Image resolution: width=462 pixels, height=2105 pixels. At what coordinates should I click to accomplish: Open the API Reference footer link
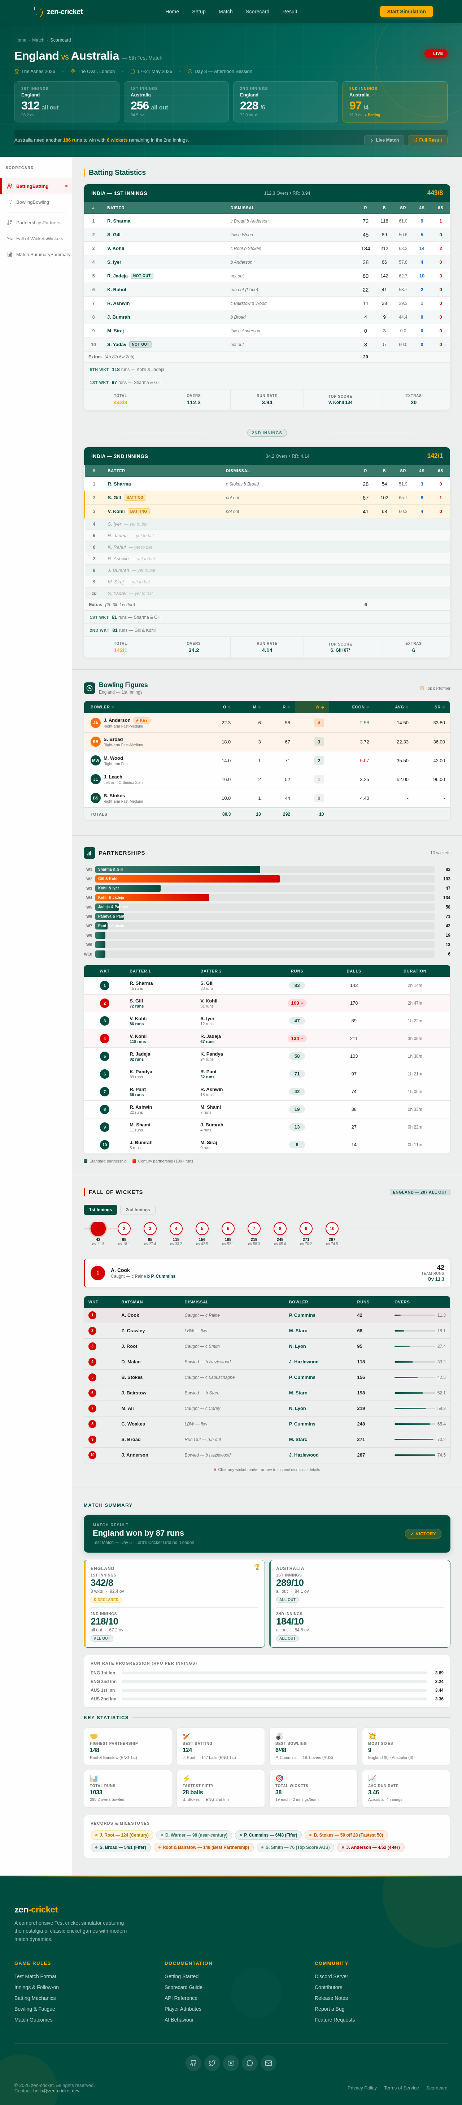181,1998
